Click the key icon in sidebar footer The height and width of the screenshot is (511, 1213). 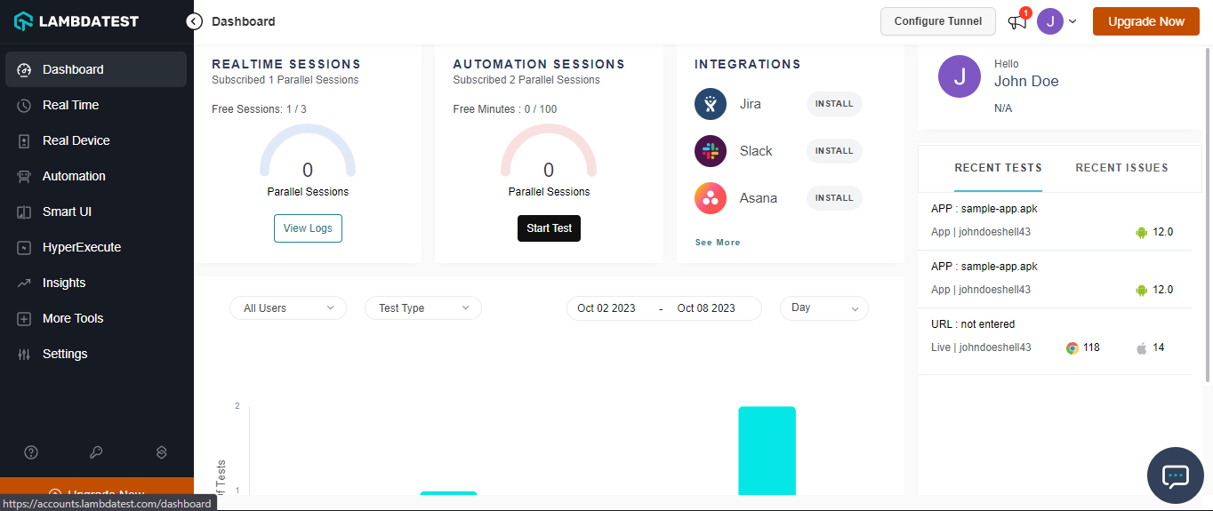click(x=96, y=452)
